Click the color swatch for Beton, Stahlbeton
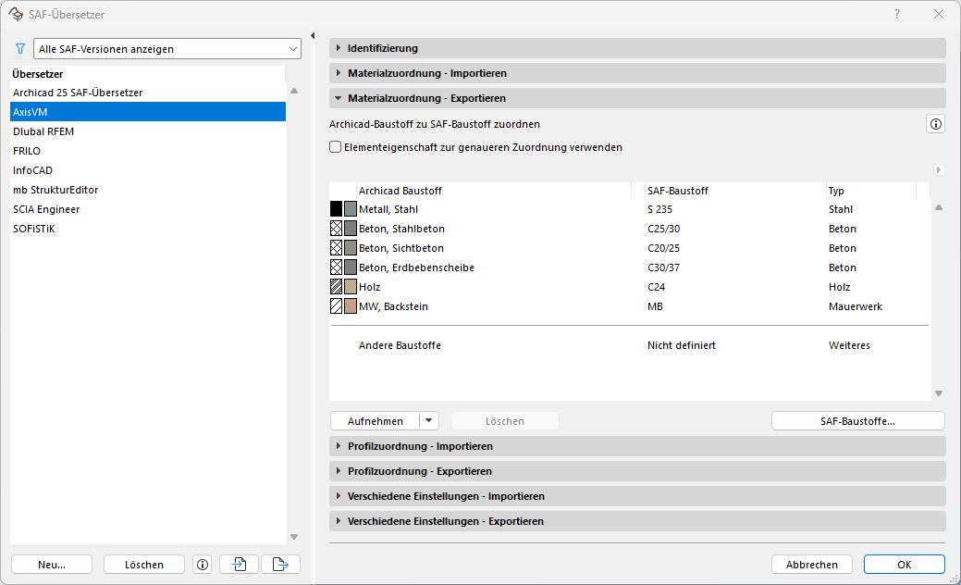The image size is (961, 585). click(350, 229)
